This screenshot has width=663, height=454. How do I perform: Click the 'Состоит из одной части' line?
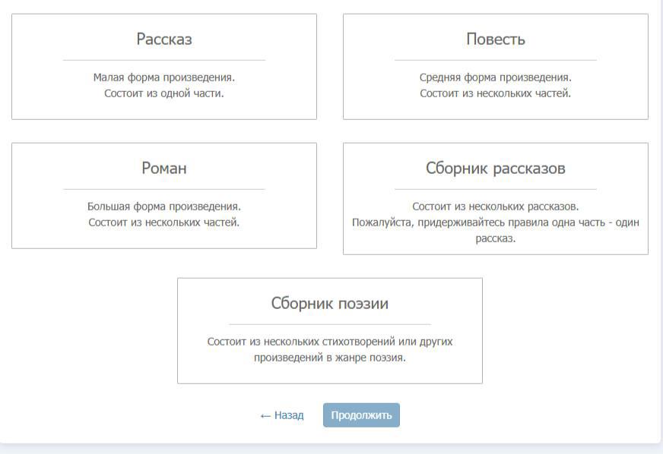pyautogui.click(x=163, y=93)
